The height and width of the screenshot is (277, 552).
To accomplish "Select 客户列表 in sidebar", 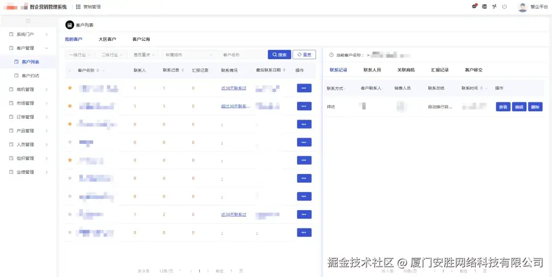I will [x=30, y=62].
